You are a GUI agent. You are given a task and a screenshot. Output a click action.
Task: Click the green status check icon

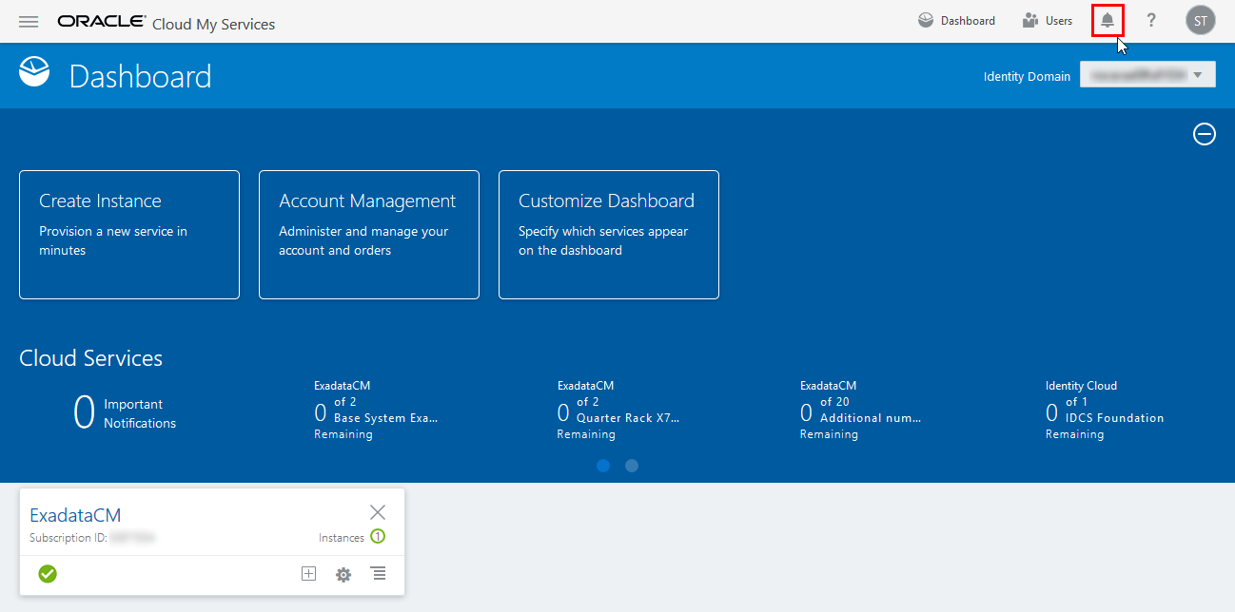[48, 573]
